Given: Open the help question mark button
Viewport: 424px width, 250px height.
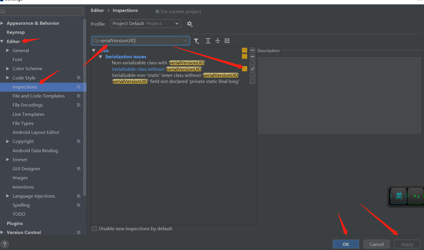Looking at the screenshot, I should tap(5, 244).
